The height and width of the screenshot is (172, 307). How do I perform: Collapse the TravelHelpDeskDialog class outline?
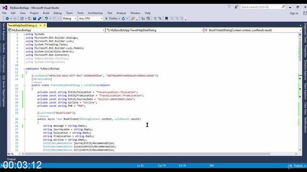coord(24,85)
